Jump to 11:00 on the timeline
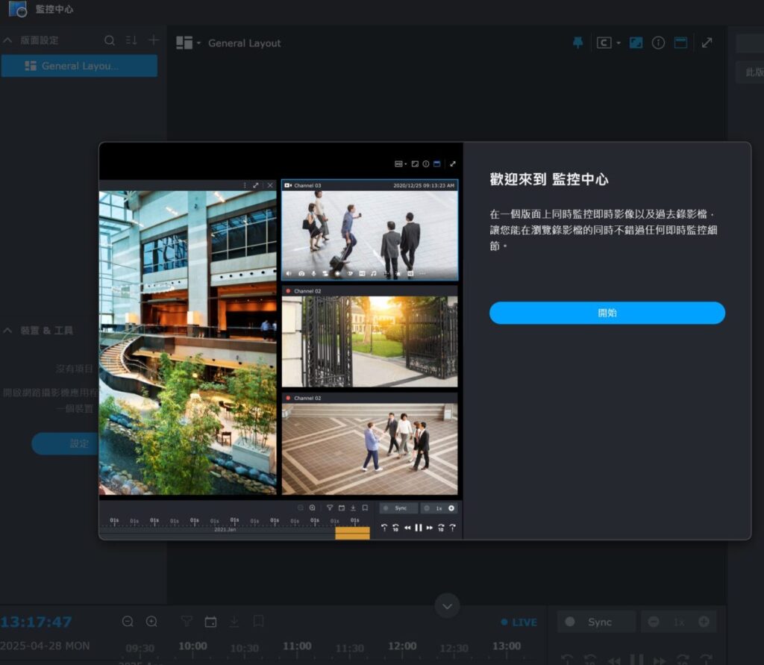764x665 pixels. 297,646
